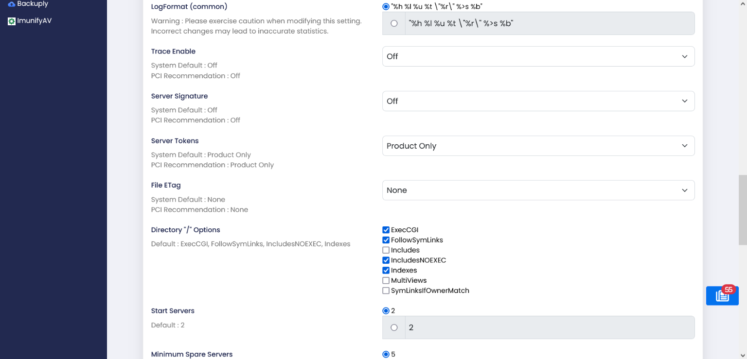Expand the Trace Enable dropdown

538,56
